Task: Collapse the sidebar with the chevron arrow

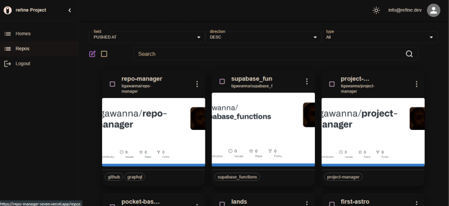Action: [x=70, y=10]
